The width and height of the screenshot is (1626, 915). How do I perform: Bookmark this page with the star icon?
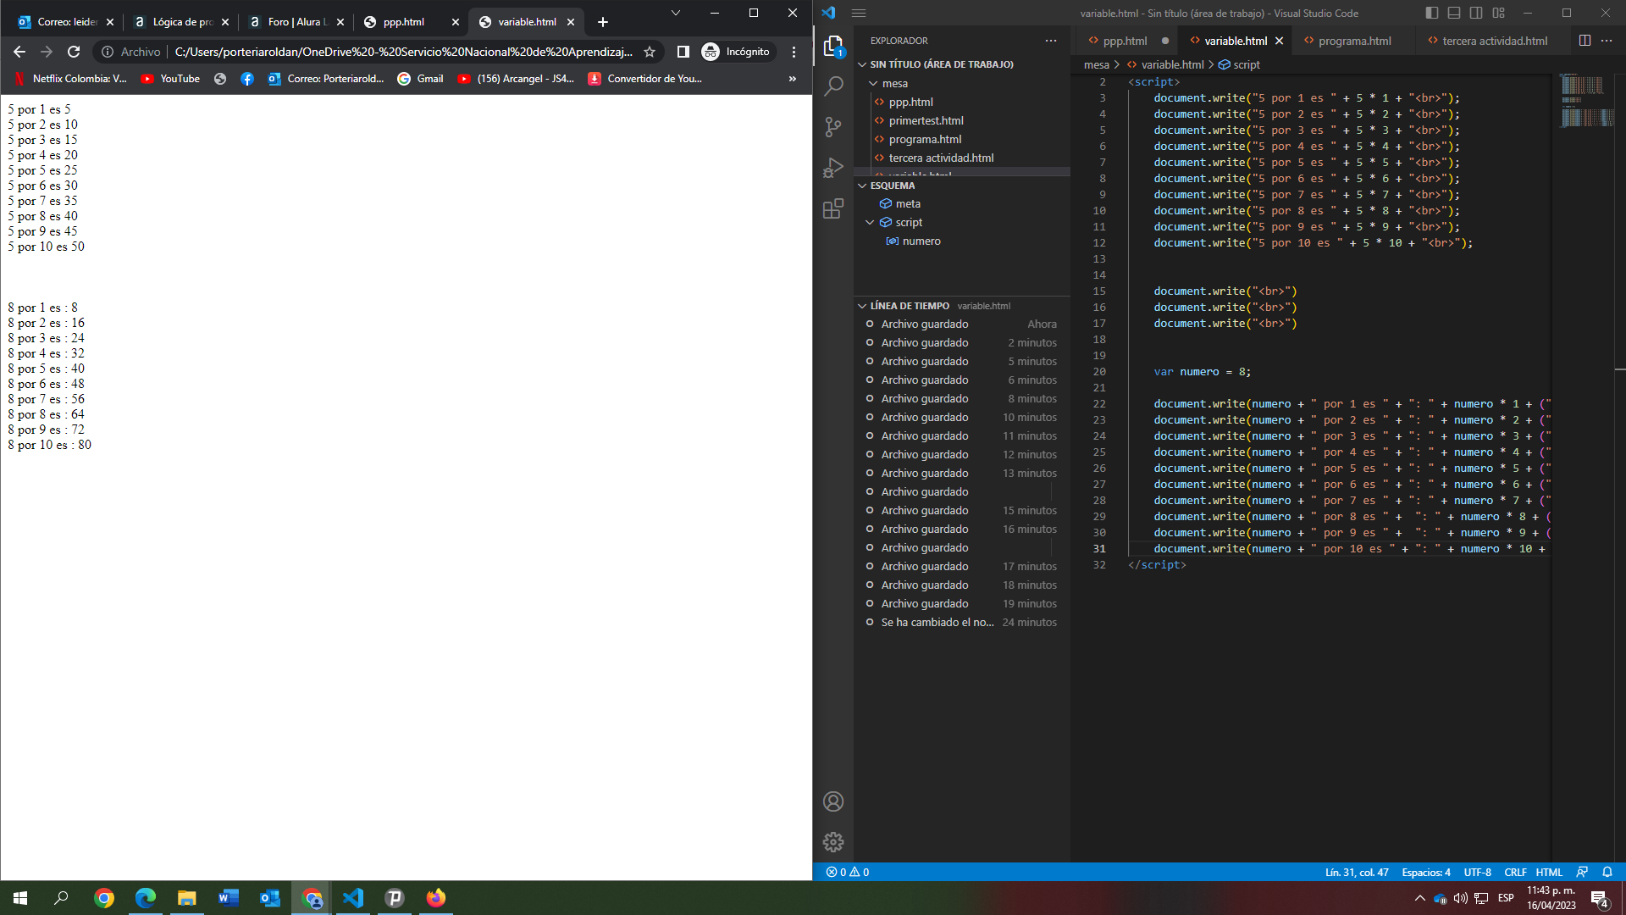coord(650,52)
